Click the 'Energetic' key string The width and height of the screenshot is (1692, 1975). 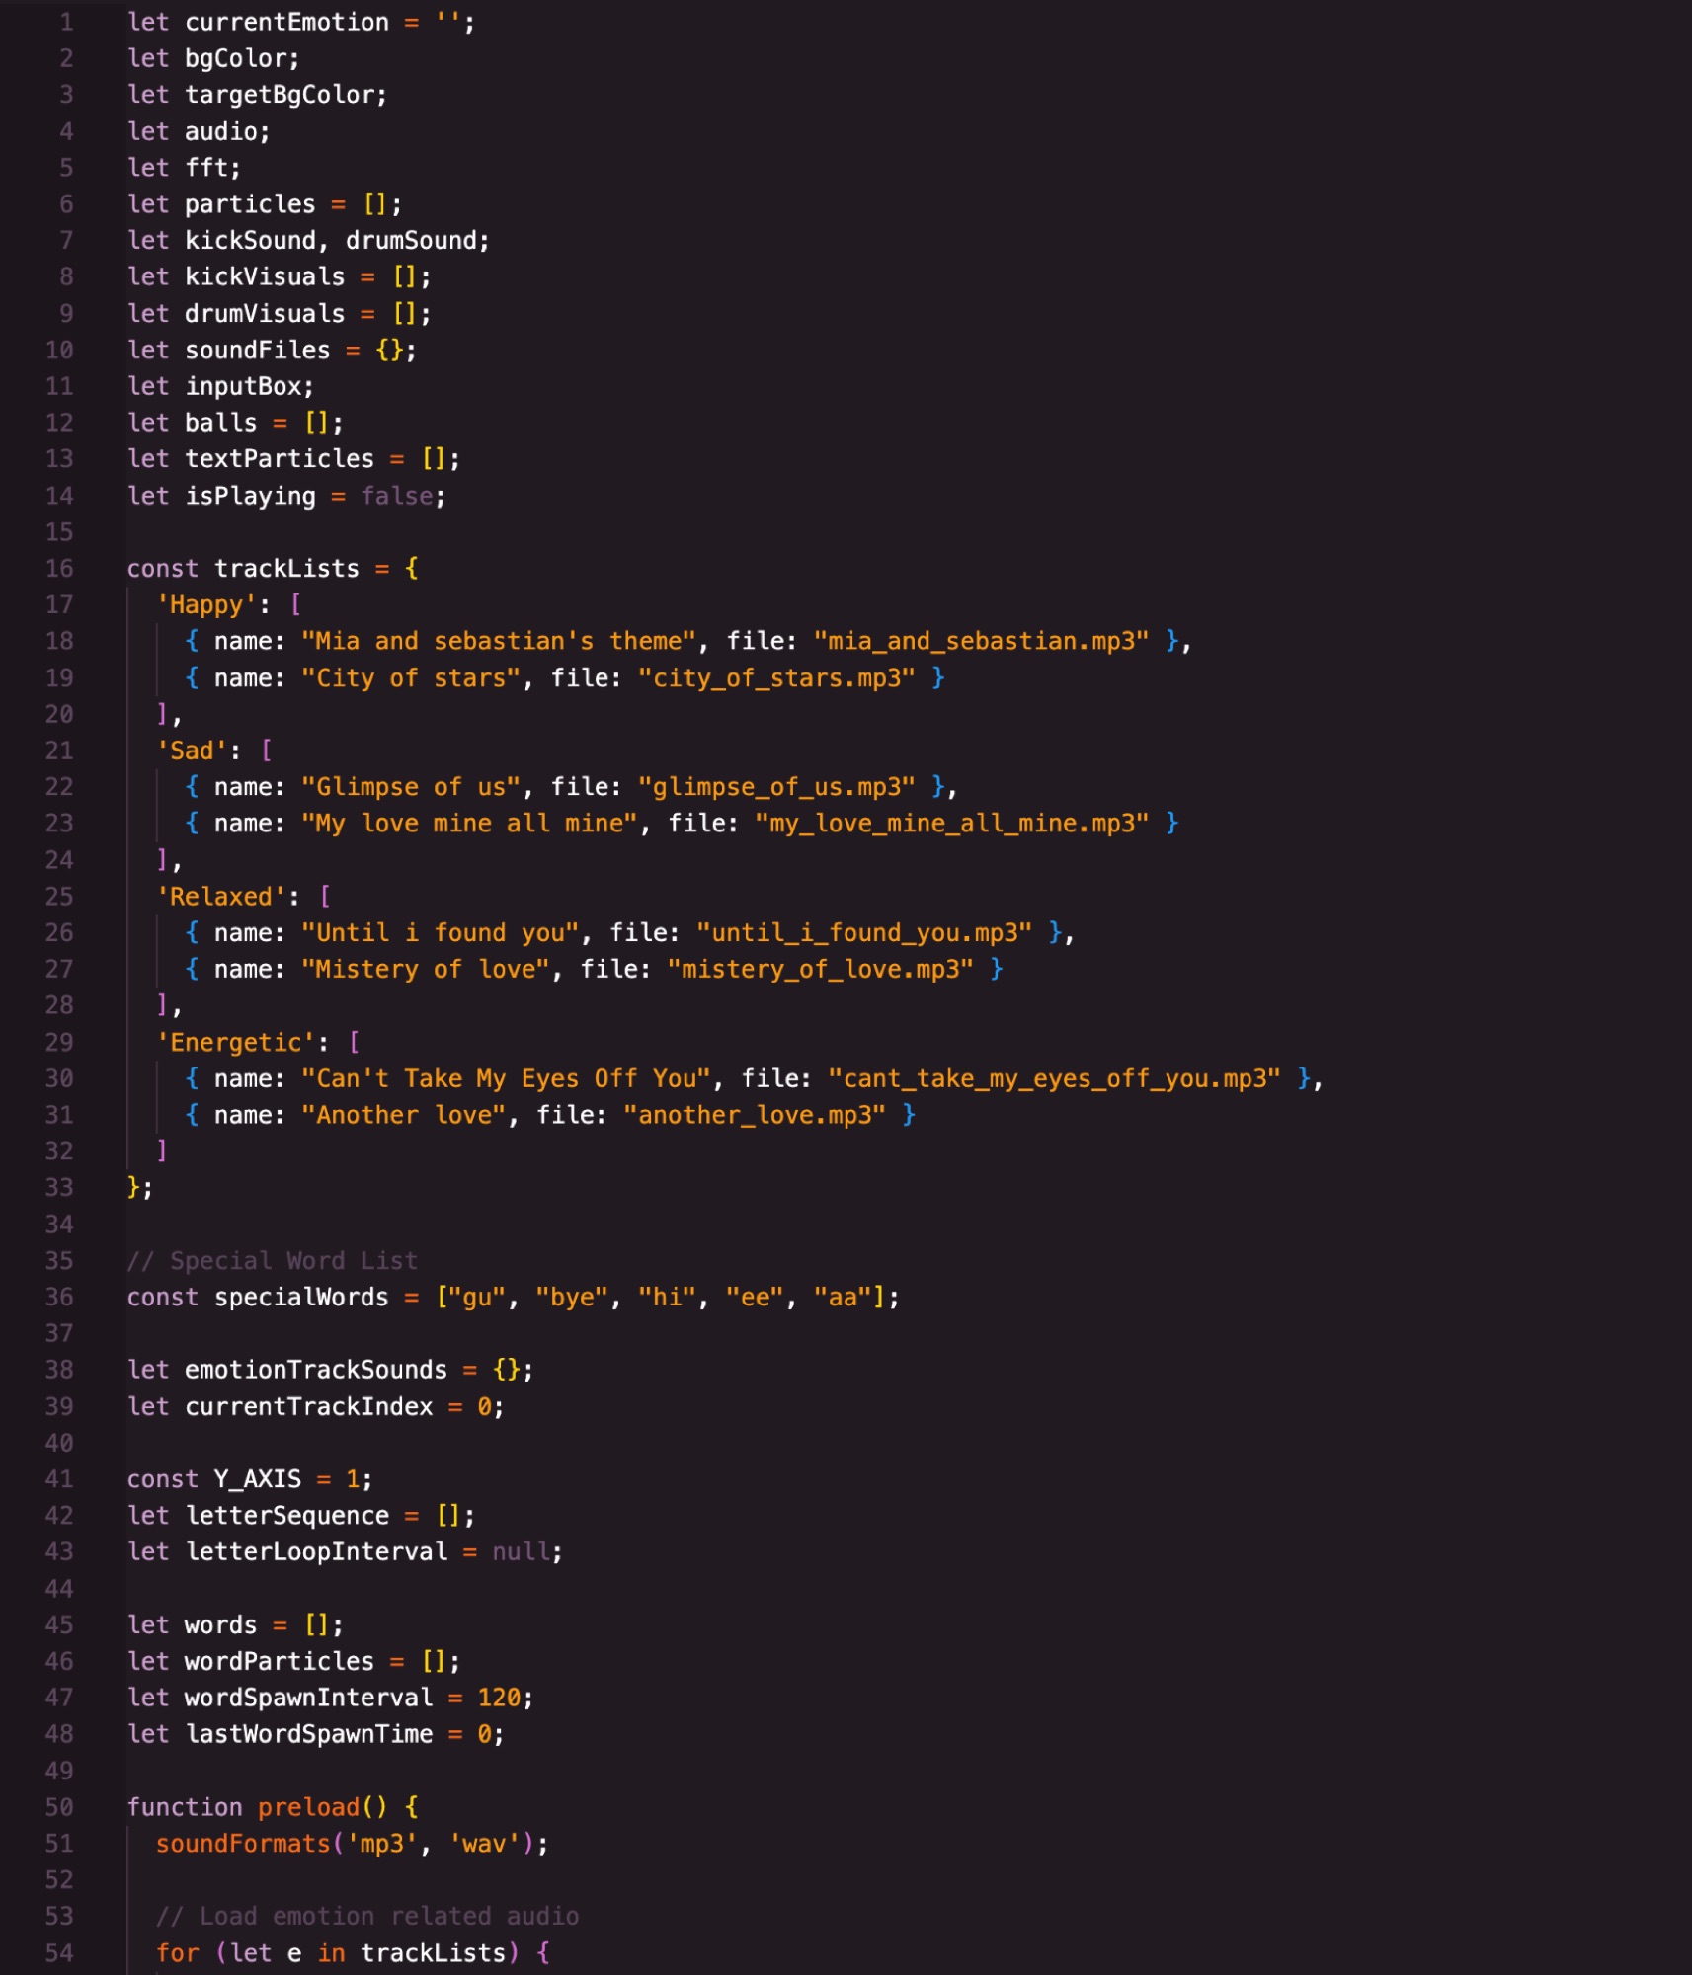(x=236, y=1043)
